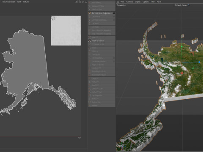This screenshot has width=203, height=152.
Task: Click the UV Rectangularize icon
Action: [x=89, y=61]
